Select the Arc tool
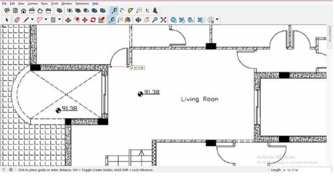Viewport: 334px width, 176px height. [x=40, y=20]
